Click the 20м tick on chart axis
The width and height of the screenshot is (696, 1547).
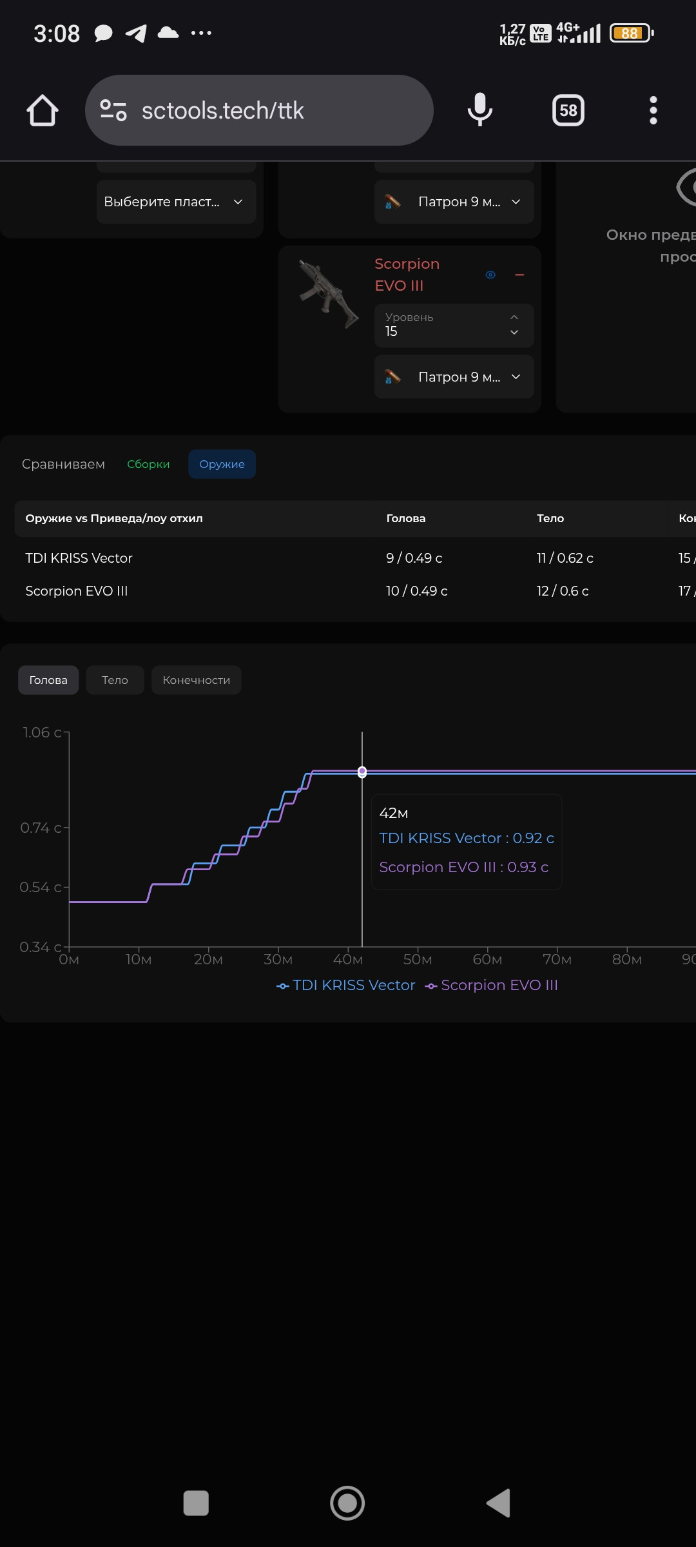[x=208, y=959]
